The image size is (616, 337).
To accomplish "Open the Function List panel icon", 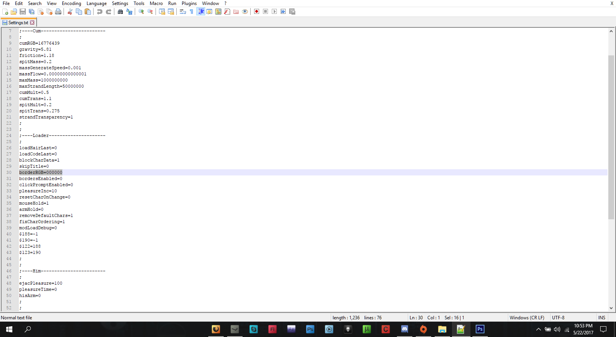I will coord(227,12).
